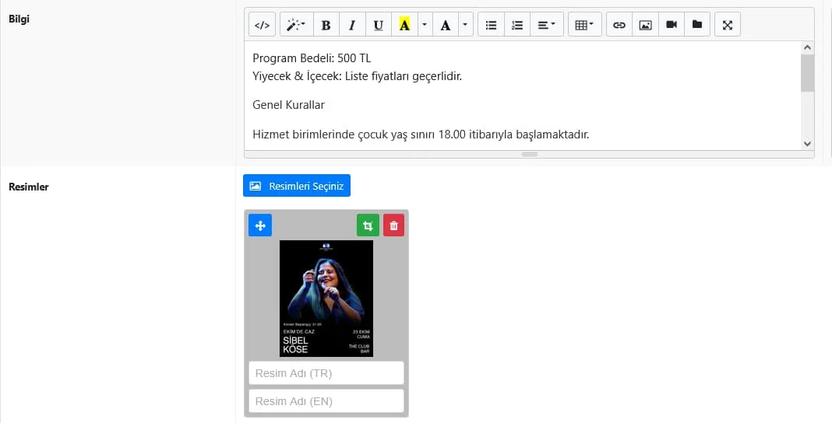Focus the Resim Adı (EN) field
This screenshot has width=832, height=423.
326,401
